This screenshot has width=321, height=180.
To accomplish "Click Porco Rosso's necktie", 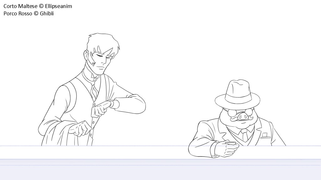I will tap(245, 135).
